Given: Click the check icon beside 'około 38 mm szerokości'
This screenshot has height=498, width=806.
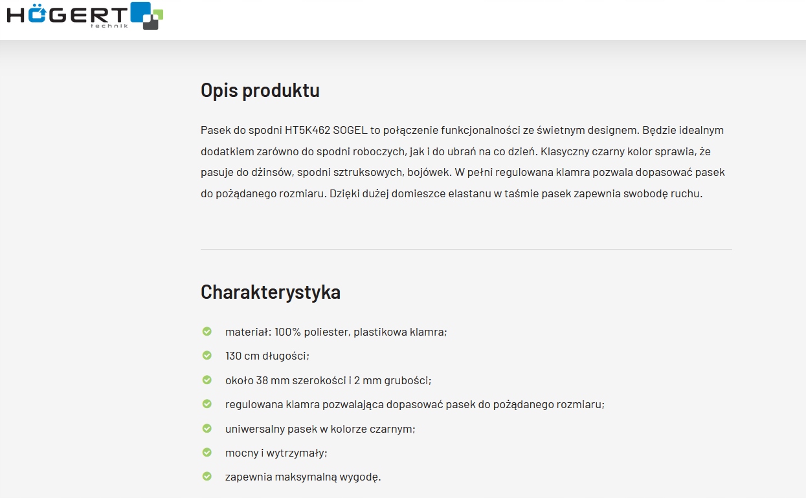Looking at the screenshot, I should [x=207, y=380].
